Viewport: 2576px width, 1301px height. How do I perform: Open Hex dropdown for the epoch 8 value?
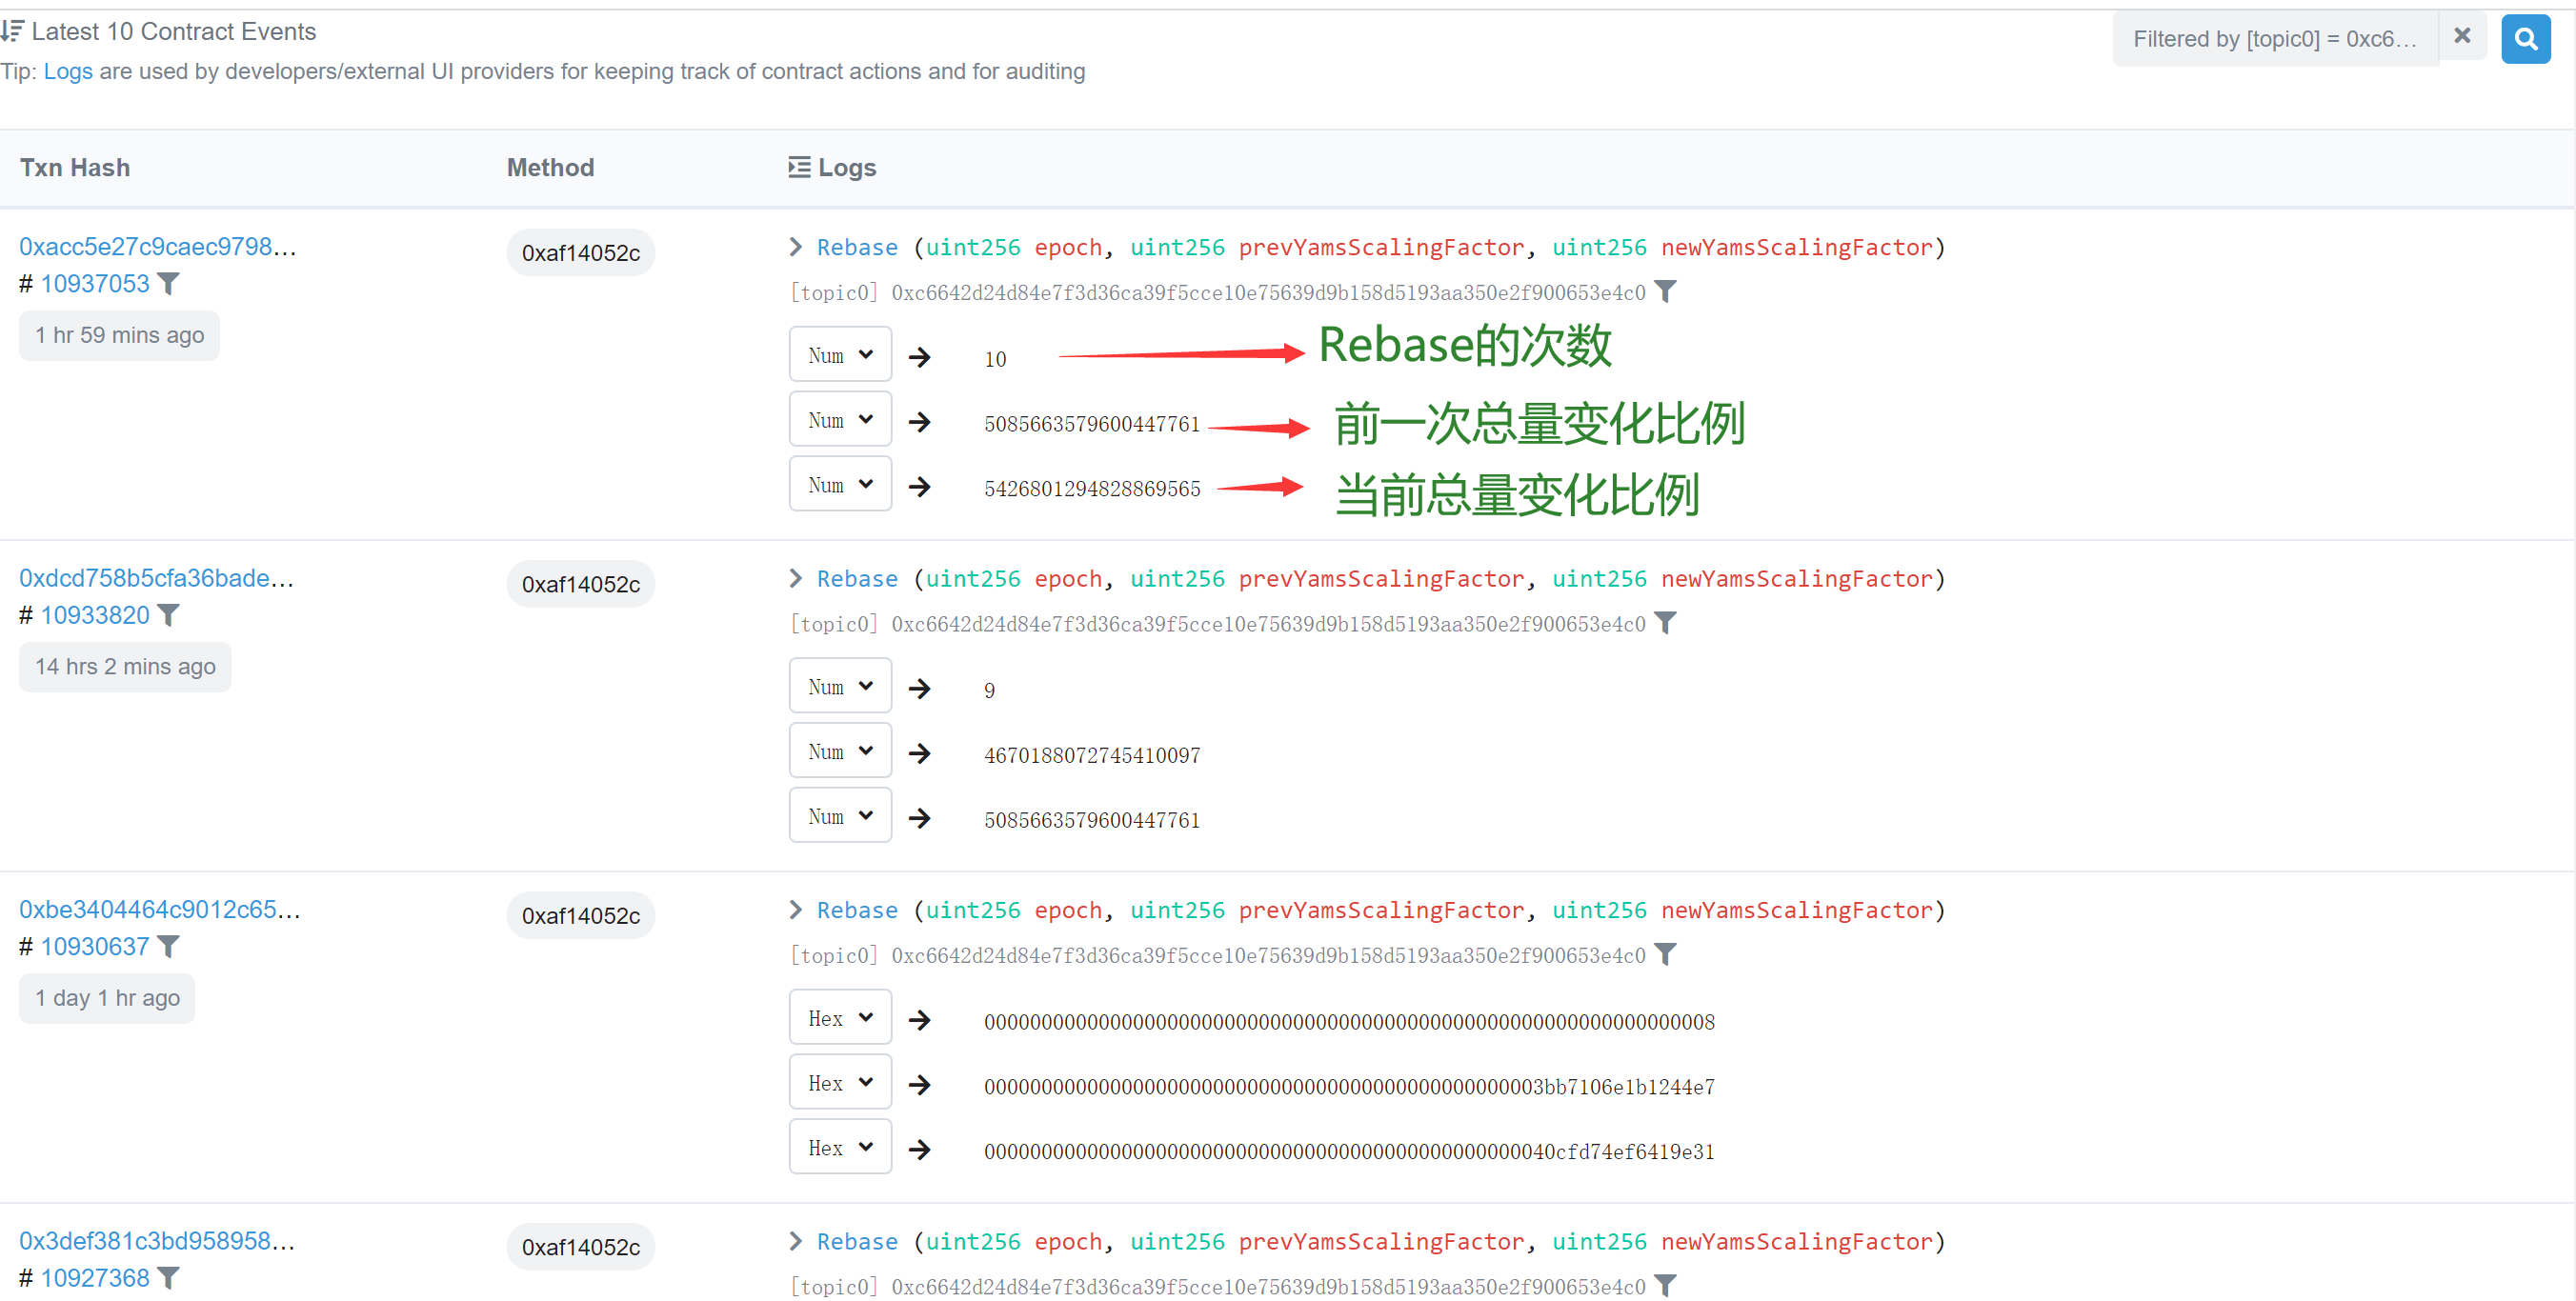point(840,1018)
